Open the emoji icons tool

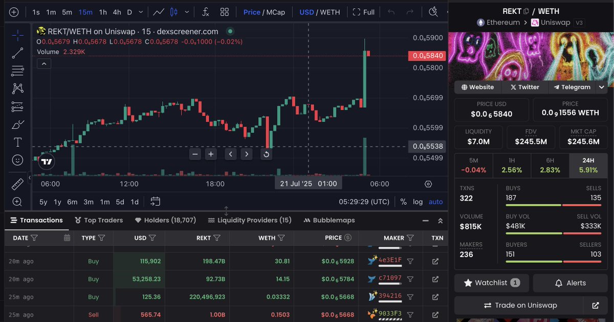pos(17,160)
